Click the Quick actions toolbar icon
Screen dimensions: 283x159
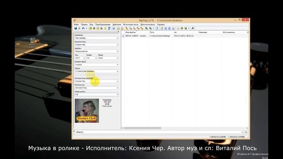click(150, 28)
